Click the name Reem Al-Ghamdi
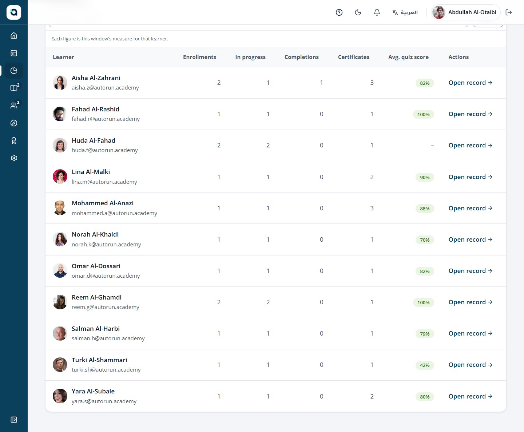This screenshot has width=524, height=432. click(96, 297)
